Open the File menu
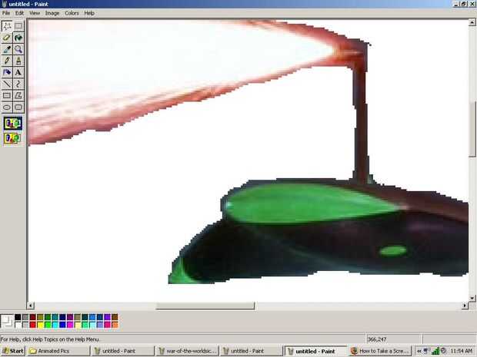Image resolution: width=477 pixels, height=357 pixels. point(6,13)
